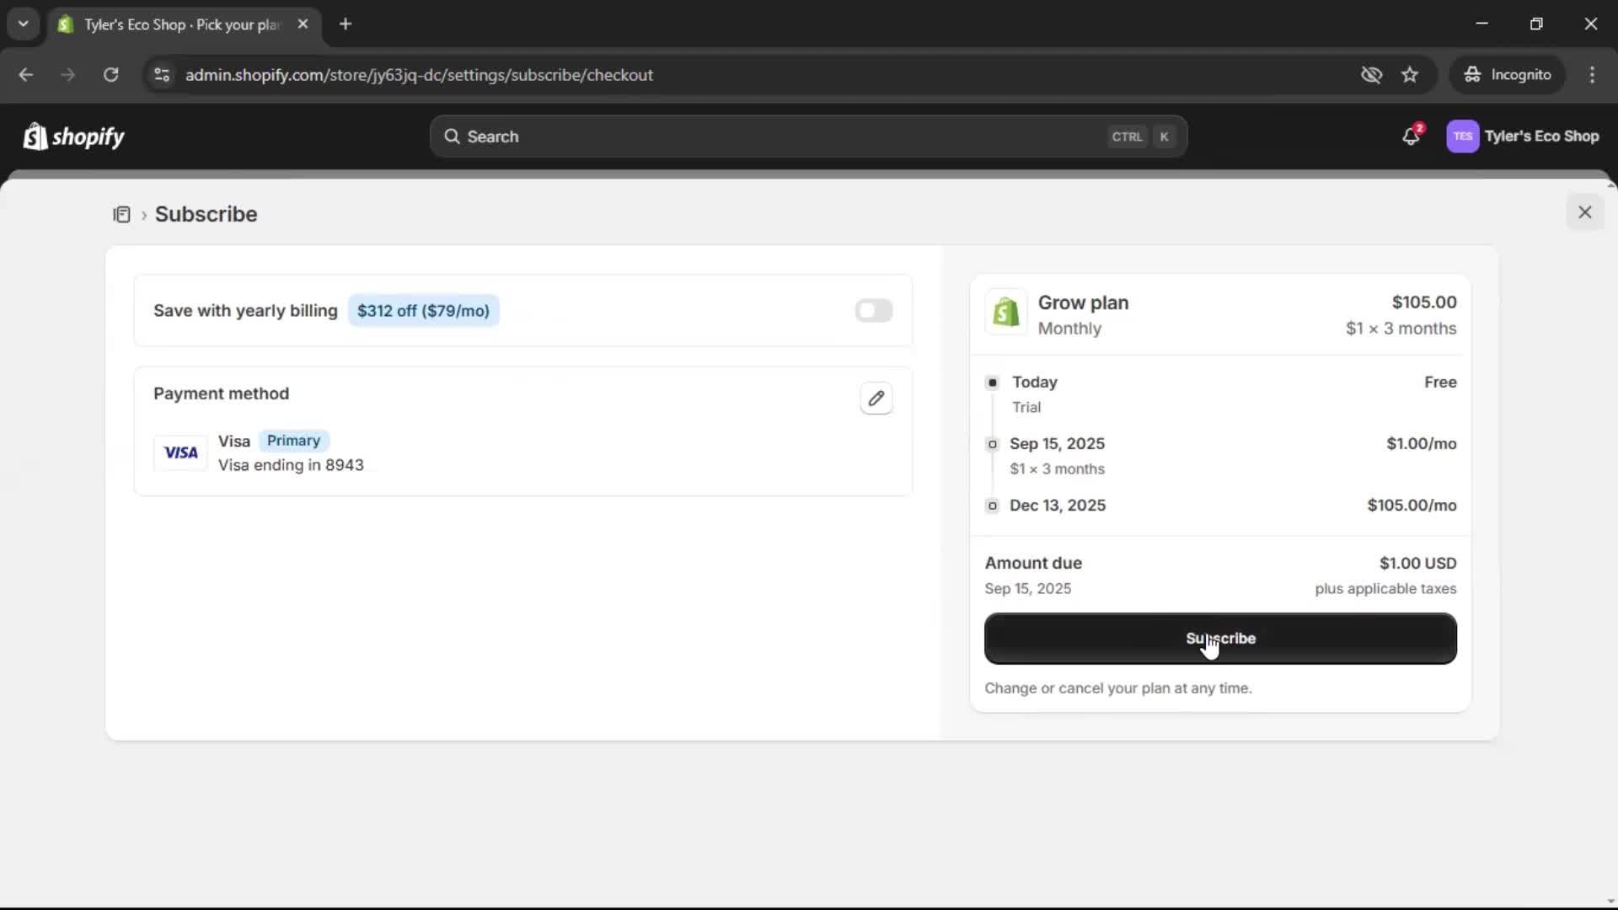
Task: Open the Tyler's Eco Shop account menu
Action: [x=1524, y=136]
